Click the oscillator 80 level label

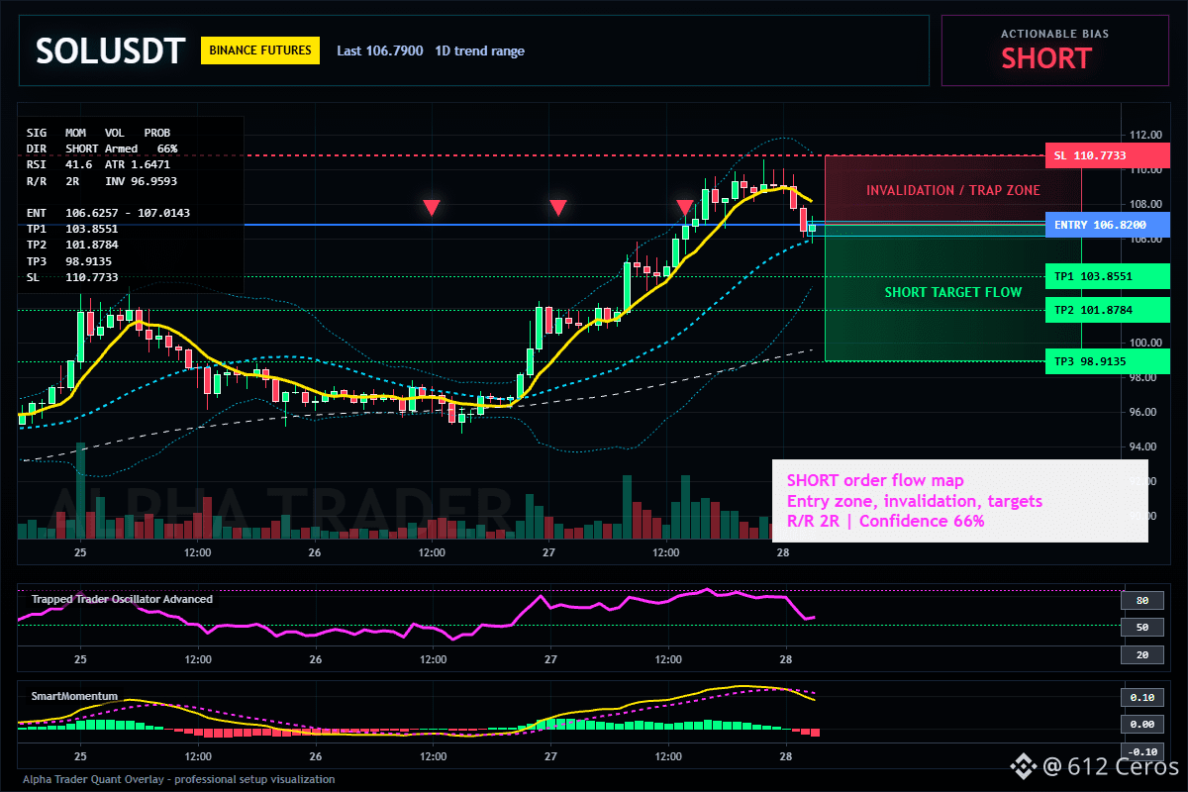point(1141,600)
